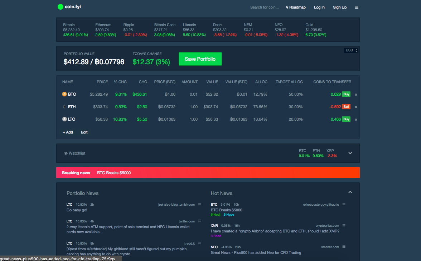Open menu icon for cryptocribs.com news item
The image size is (421, 261).
[344, 225]
